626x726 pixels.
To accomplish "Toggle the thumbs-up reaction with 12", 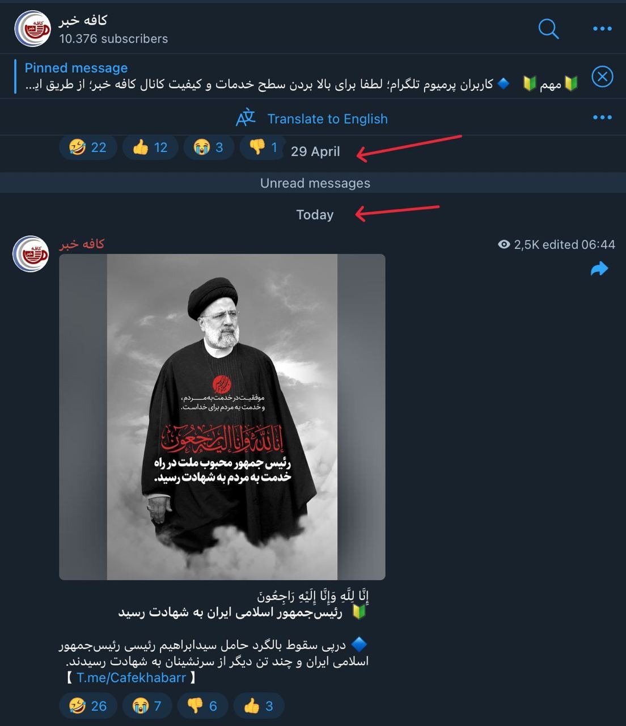I will point(150,147).
